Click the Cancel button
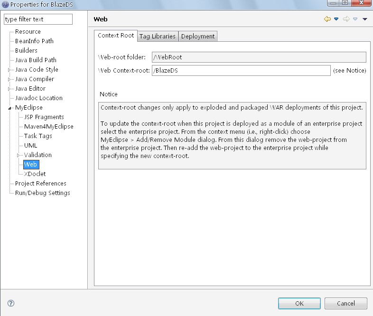The height and width of the screenshot is (316, 373). 346,303
